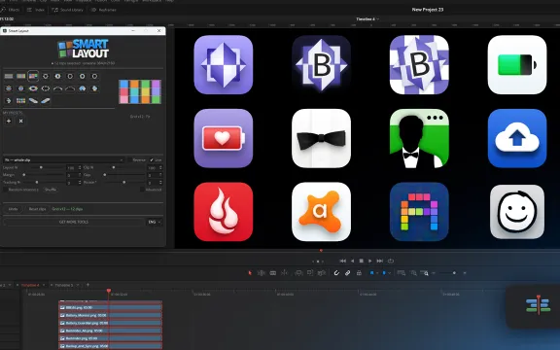Activate the red Selection arrow tool
The width and height of the screenshot is (560, 350).
click(x=250, y=273)
